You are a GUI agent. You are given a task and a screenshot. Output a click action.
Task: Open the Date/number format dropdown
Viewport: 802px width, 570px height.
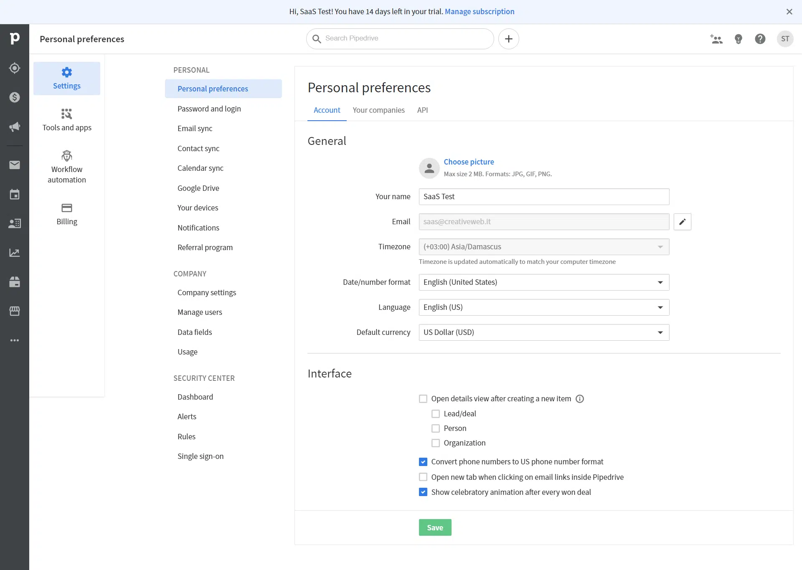(x=544, y=282)
